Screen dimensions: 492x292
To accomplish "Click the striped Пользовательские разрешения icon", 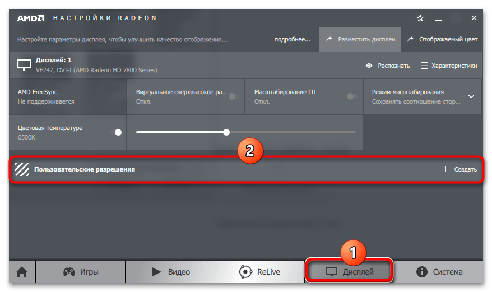I will [x=21, y=169].
